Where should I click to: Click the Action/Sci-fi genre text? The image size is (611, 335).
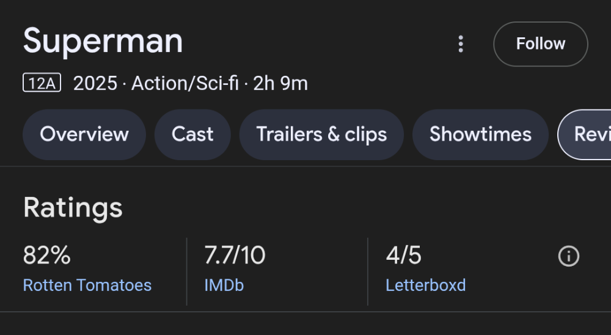(185, 83)
